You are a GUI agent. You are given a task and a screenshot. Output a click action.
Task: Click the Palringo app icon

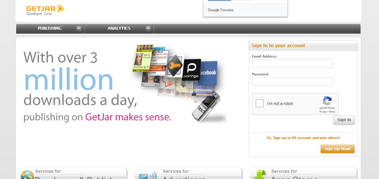[191, 69]
